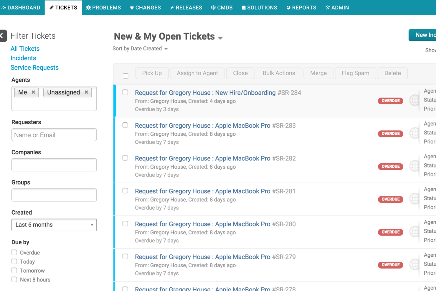Screen dimensions: 436x291
Task: Select the checkbox for ticket SR-283
Action: [x=125, y=125]
